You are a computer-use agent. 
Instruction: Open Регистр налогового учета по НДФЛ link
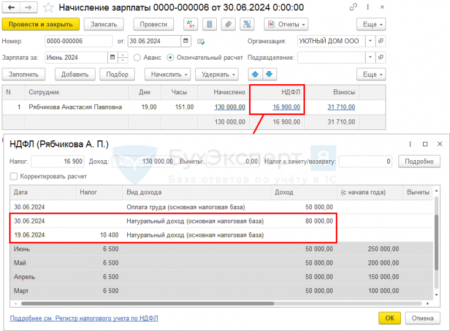tap(84, 318)
